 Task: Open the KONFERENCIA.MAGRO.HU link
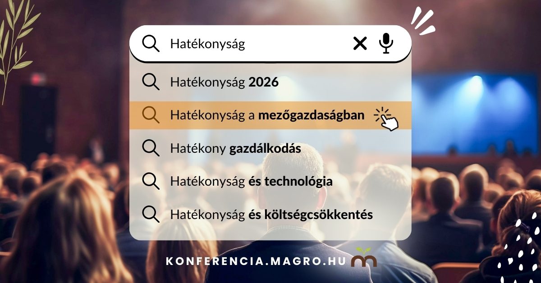pyautogui.click(x=256, y=261)
